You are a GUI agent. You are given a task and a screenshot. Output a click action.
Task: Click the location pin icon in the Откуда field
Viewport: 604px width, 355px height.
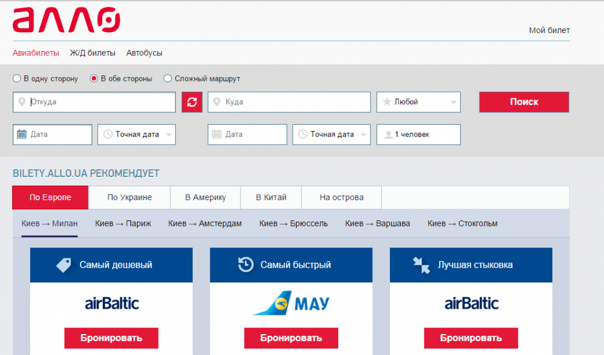(21, 102)
